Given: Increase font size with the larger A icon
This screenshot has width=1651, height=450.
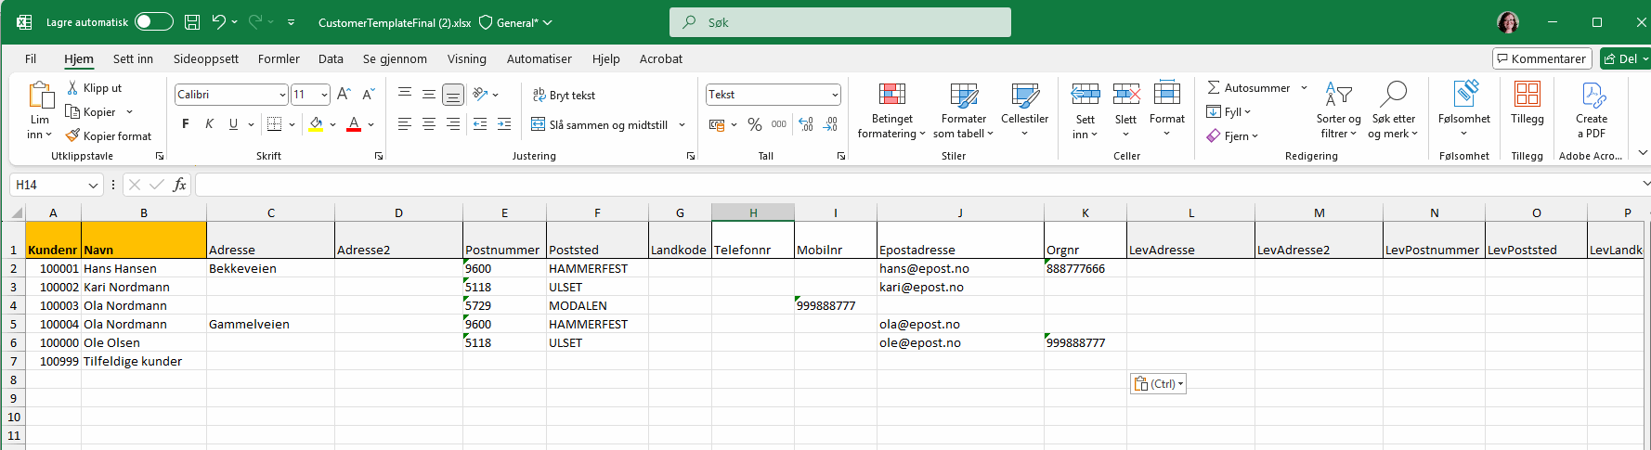Looking at the screenshot, I should [344, 95].
